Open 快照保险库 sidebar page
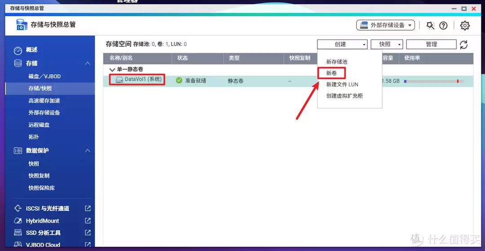This screenshot has width=485, height=251. pos(42,188)
